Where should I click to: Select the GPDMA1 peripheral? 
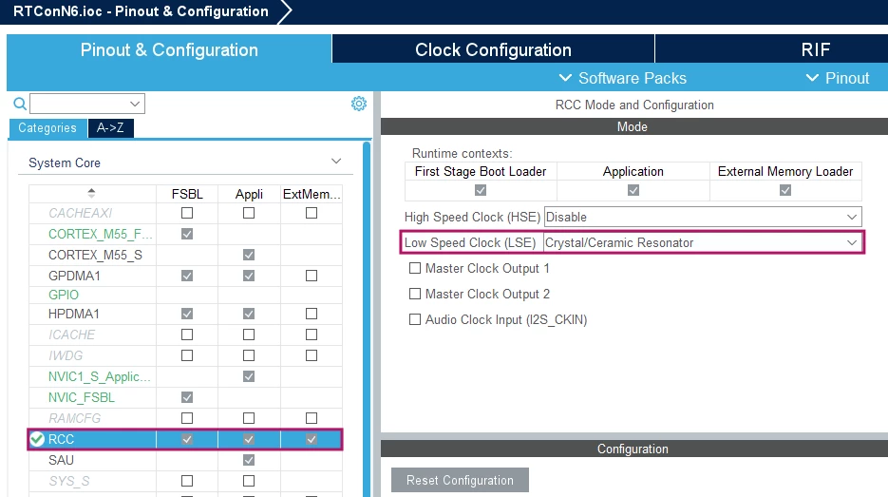[74, 276]
